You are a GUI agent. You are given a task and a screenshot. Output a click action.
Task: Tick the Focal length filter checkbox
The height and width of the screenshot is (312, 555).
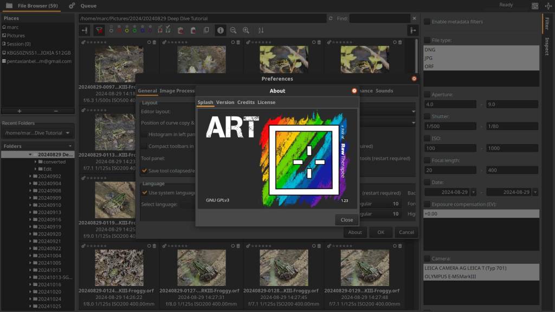[427, 160]
